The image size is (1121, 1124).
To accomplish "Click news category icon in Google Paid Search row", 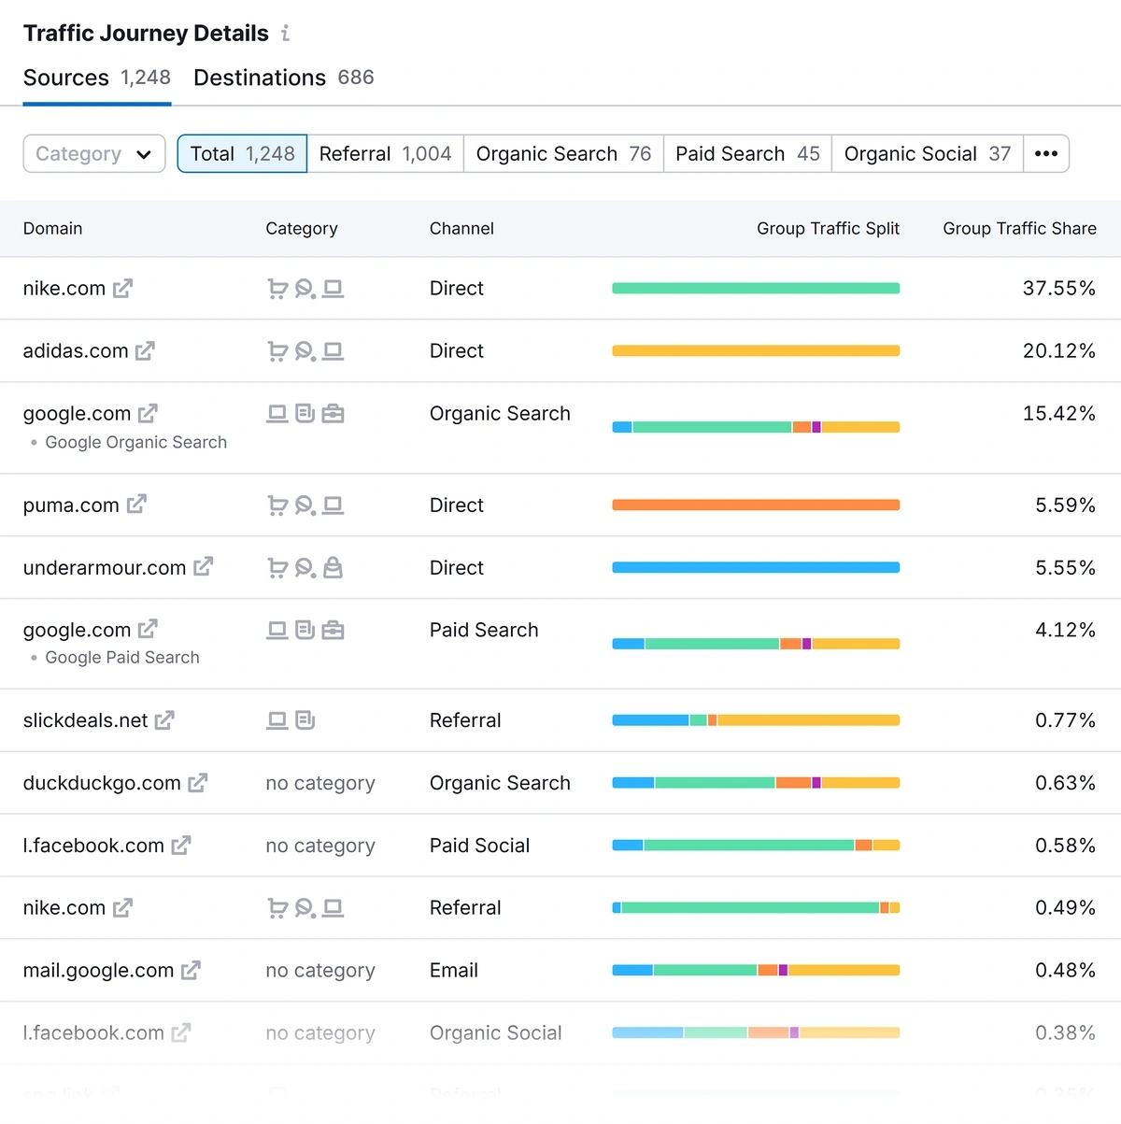I will 305,630.
